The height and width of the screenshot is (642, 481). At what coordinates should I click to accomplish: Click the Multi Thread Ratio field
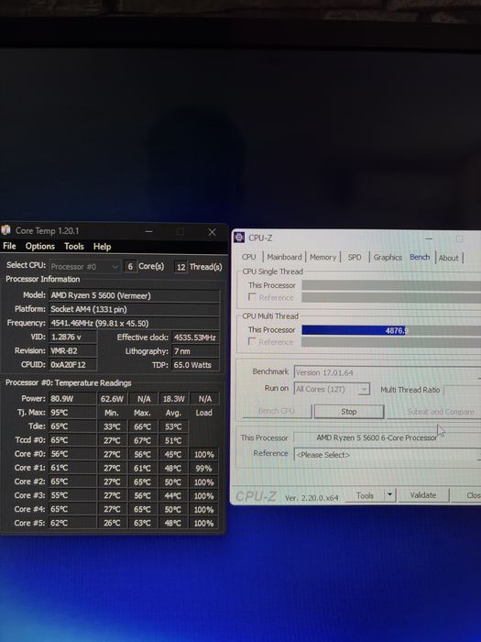[x=463, y=390]
